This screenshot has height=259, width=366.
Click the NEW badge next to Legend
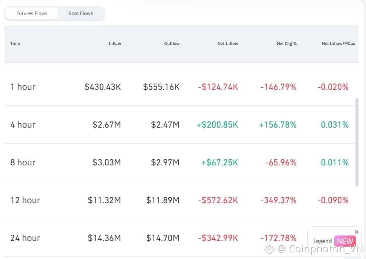pos(345,241)
